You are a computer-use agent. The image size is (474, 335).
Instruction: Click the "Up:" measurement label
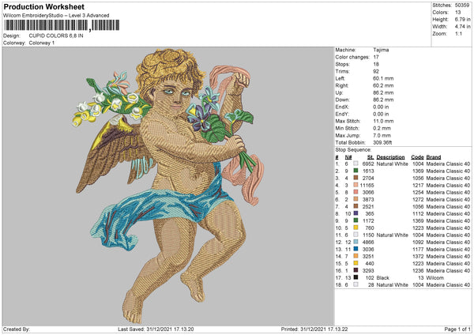339,92
